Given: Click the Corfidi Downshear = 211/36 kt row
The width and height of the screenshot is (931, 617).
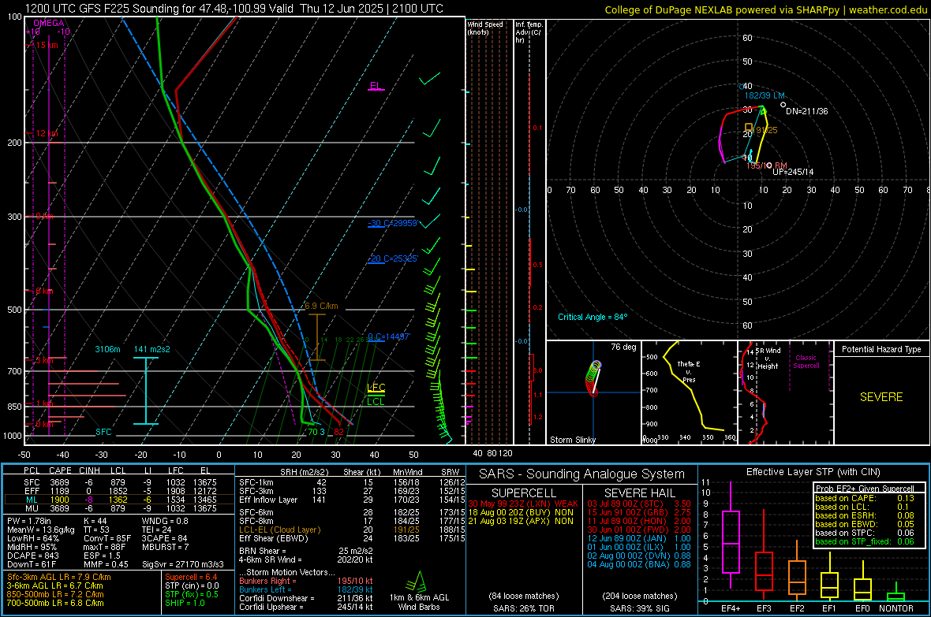Looking at the screenshot, I should 306,598.
